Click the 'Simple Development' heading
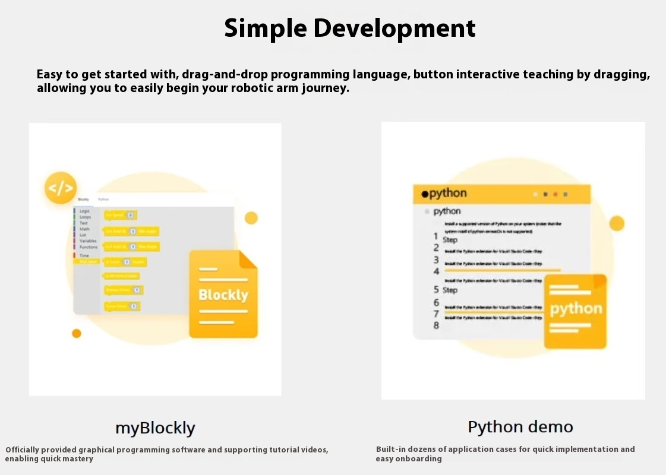666x475 pixels. coord(349,28)
